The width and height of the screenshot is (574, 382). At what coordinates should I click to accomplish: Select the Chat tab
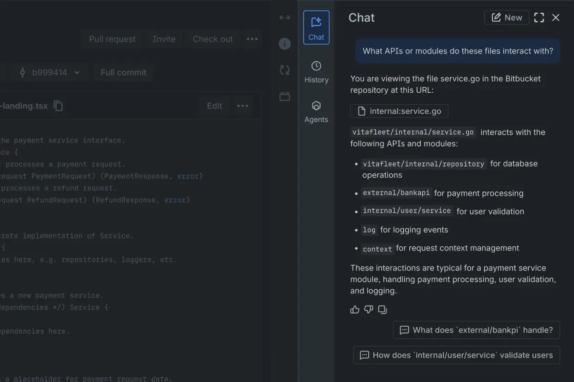316,28
